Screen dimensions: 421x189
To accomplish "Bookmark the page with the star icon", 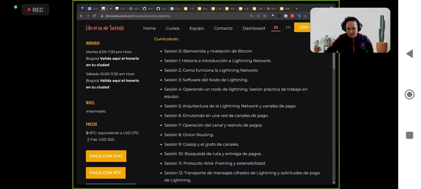I will point(265,16).
